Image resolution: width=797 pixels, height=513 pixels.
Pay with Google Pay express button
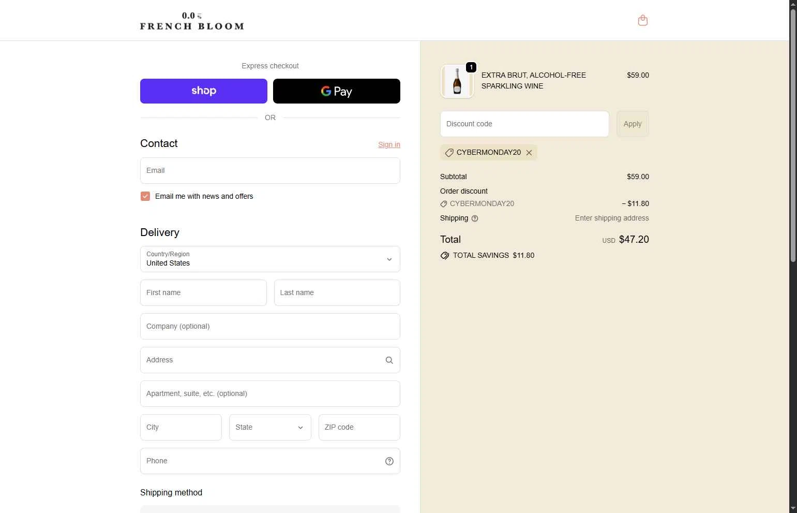tap(337, 91)
